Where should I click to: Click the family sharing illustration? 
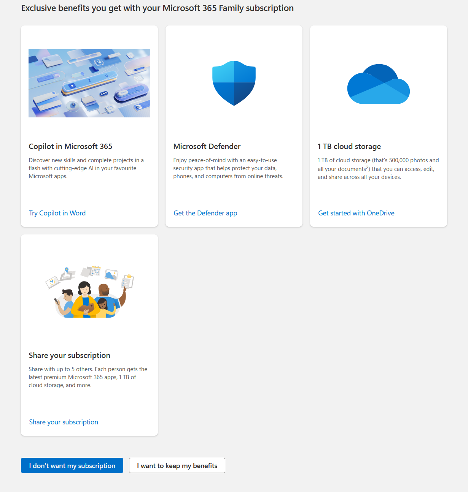click(x=89, y=292)
